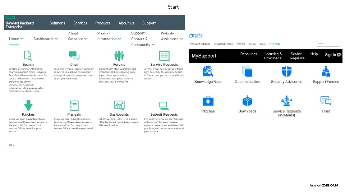This screenshot has width=345, height=194.
Task: Open MySupport Resources menu
Action: (249, 54)
